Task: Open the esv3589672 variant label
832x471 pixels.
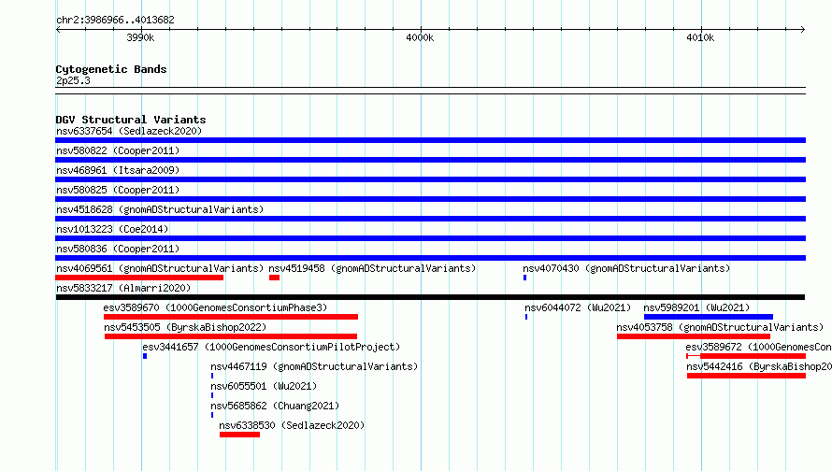Action: (x=759, y=347)
